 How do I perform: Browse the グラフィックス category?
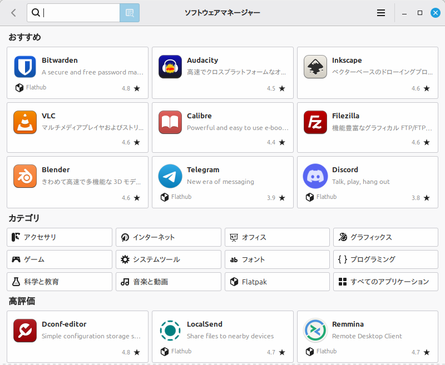pyautogui.click(x=385, y=237)
